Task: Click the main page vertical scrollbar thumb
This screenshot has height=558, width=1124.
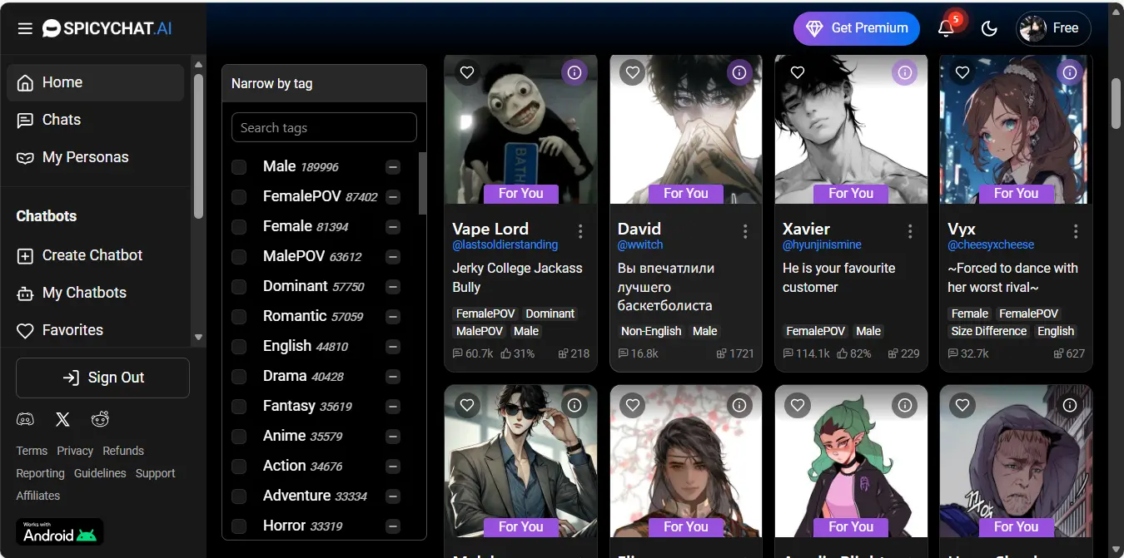Action: pyautogui.click(x=1116, y=103)
